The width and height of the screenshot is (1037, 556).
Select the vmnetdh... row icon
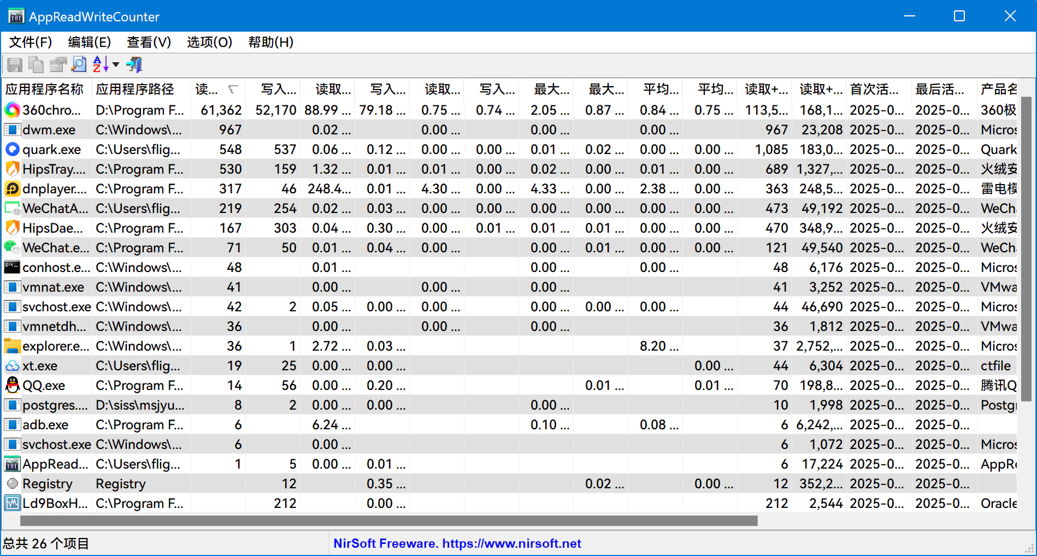(x=12, y=327)
